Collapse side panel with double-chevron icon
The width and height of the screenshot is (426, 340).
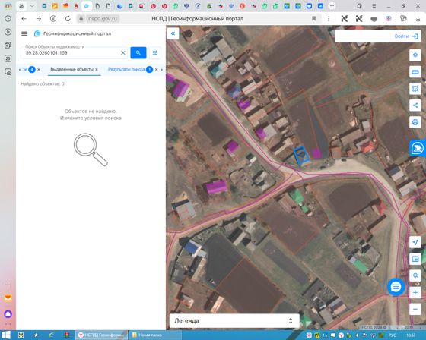[x=173, y=33]
